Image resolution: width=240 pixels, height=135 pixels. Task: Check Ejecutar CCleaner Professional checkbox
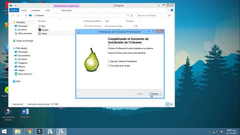[109, 61]
